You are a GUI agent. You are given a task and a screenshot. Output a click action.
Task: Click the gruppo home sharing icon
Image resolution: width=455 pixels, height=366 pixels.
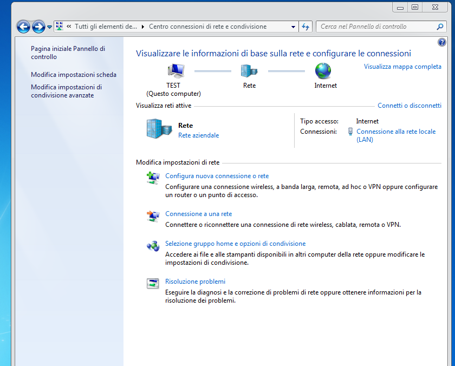coord(153,245)
